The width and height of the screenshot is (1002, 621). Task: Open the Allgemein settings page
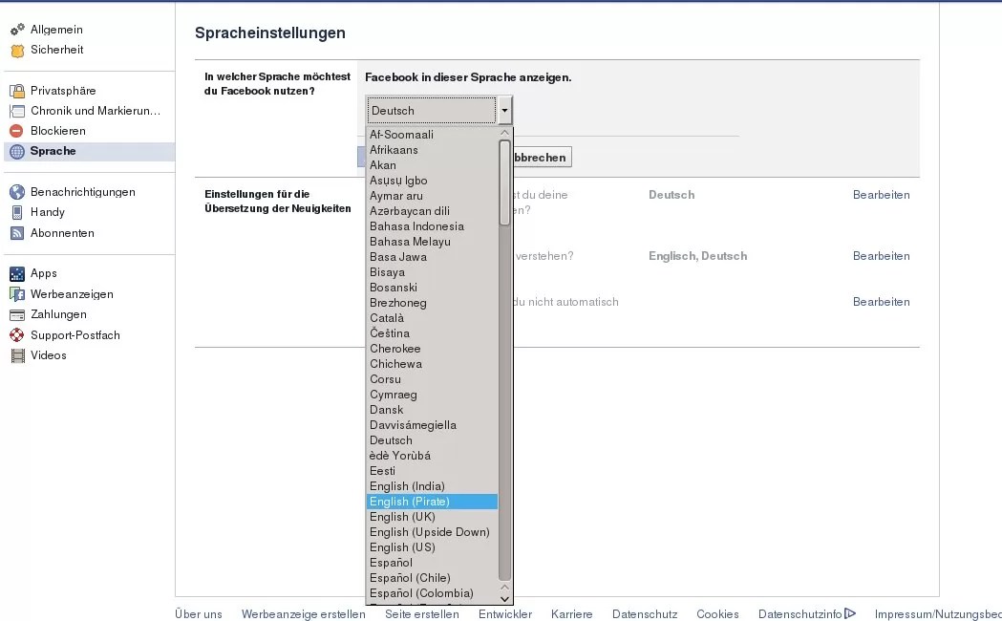[x=56, y=30]
